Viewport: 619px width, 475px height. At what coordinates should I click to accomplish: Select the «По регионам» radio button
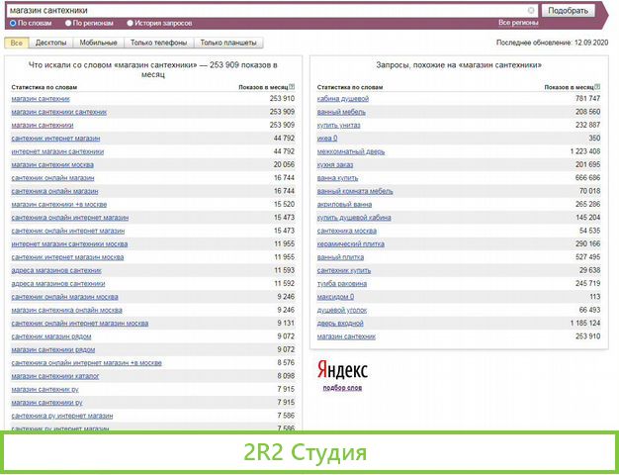coord(68,22)
